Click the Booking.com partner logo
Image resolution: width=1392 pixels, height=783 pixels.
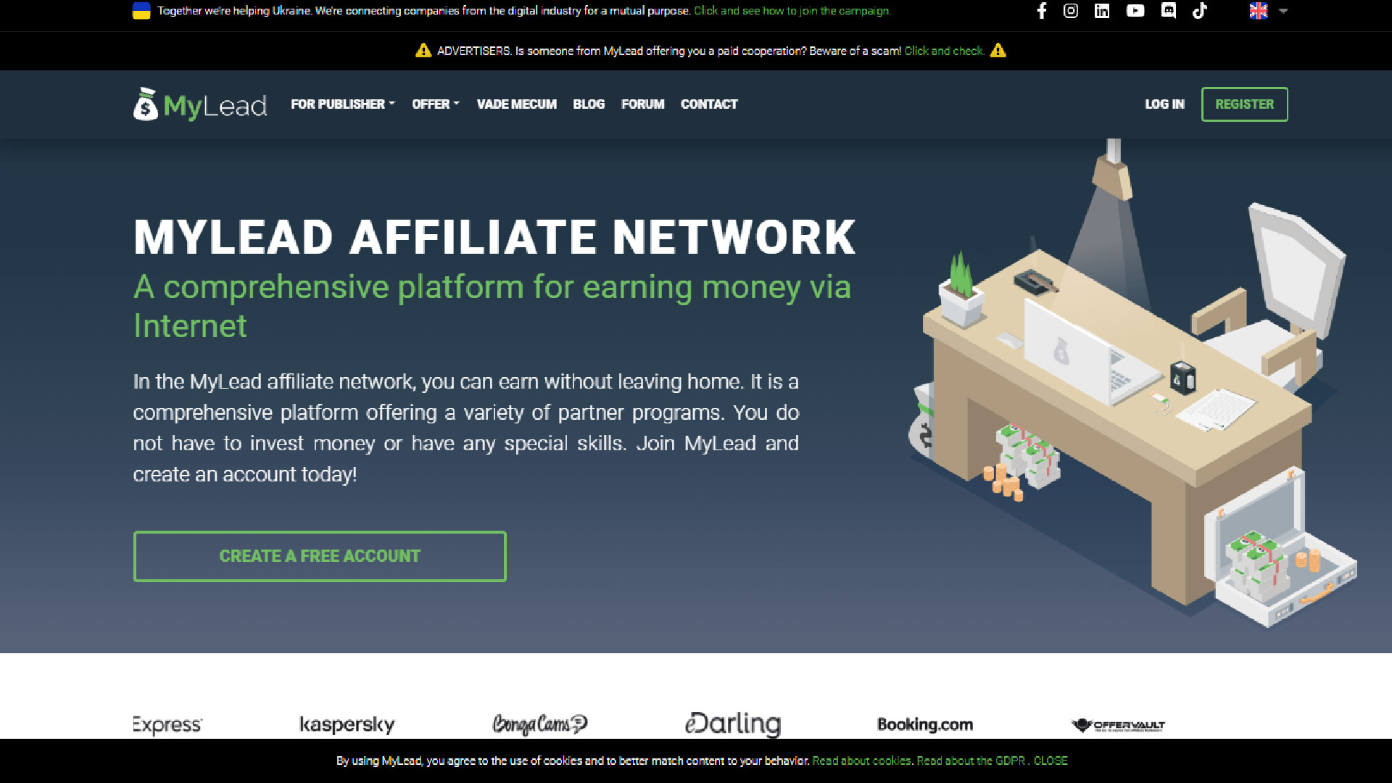tap(924, 724)
